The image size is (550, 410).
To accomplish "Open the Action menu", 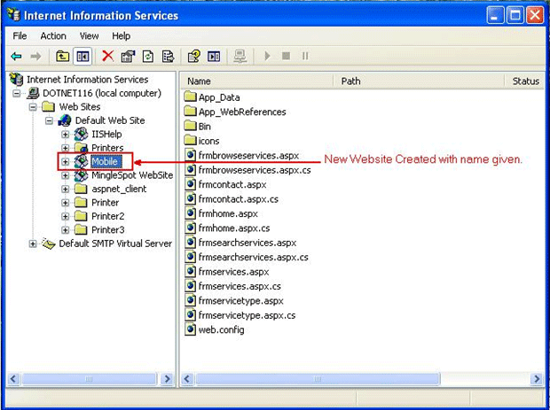I will pos(53,35).
